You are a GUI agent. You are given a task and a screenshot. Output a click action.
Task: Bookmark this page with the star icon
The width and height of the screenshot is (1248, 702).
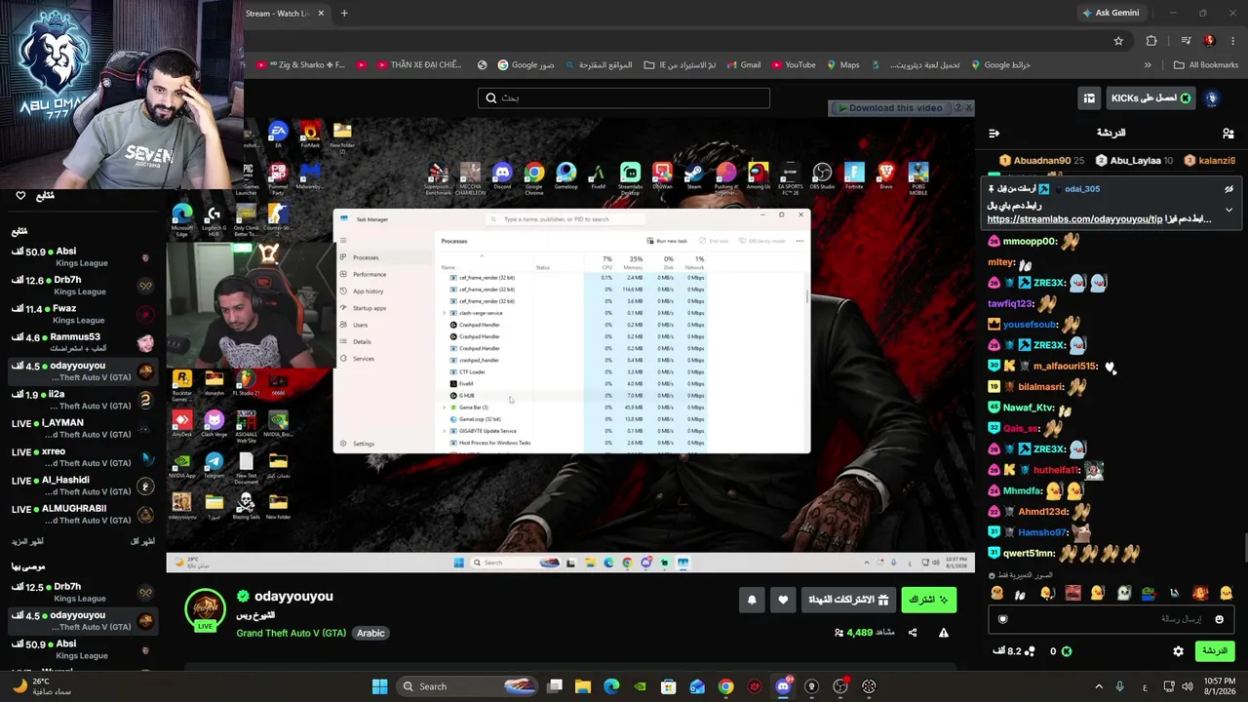[x=1118, y=41]
